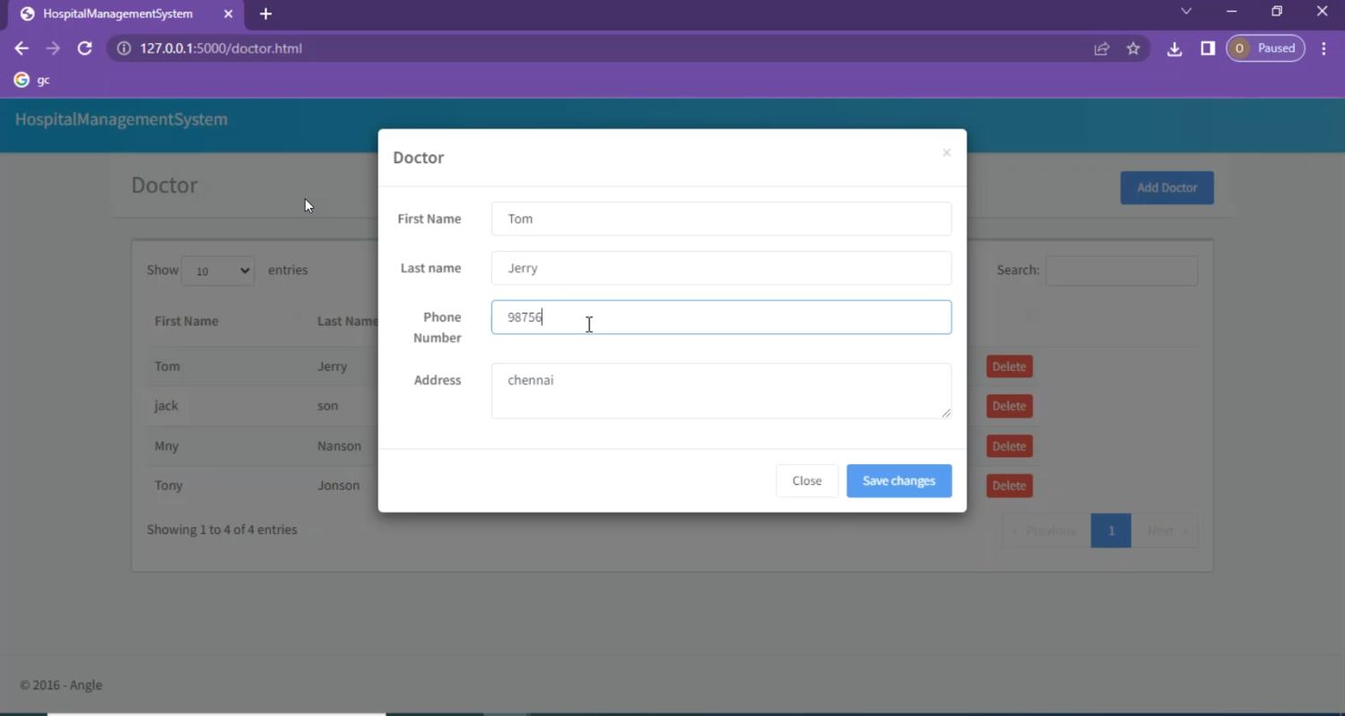This screenshot has height=716, width=1345.
Task: Click the address bar URL
Action: [221, 48]
